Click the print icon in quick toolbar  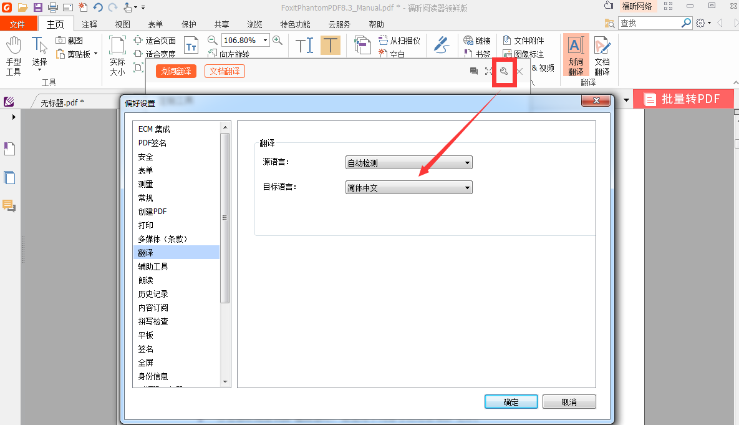click(53, 7)
